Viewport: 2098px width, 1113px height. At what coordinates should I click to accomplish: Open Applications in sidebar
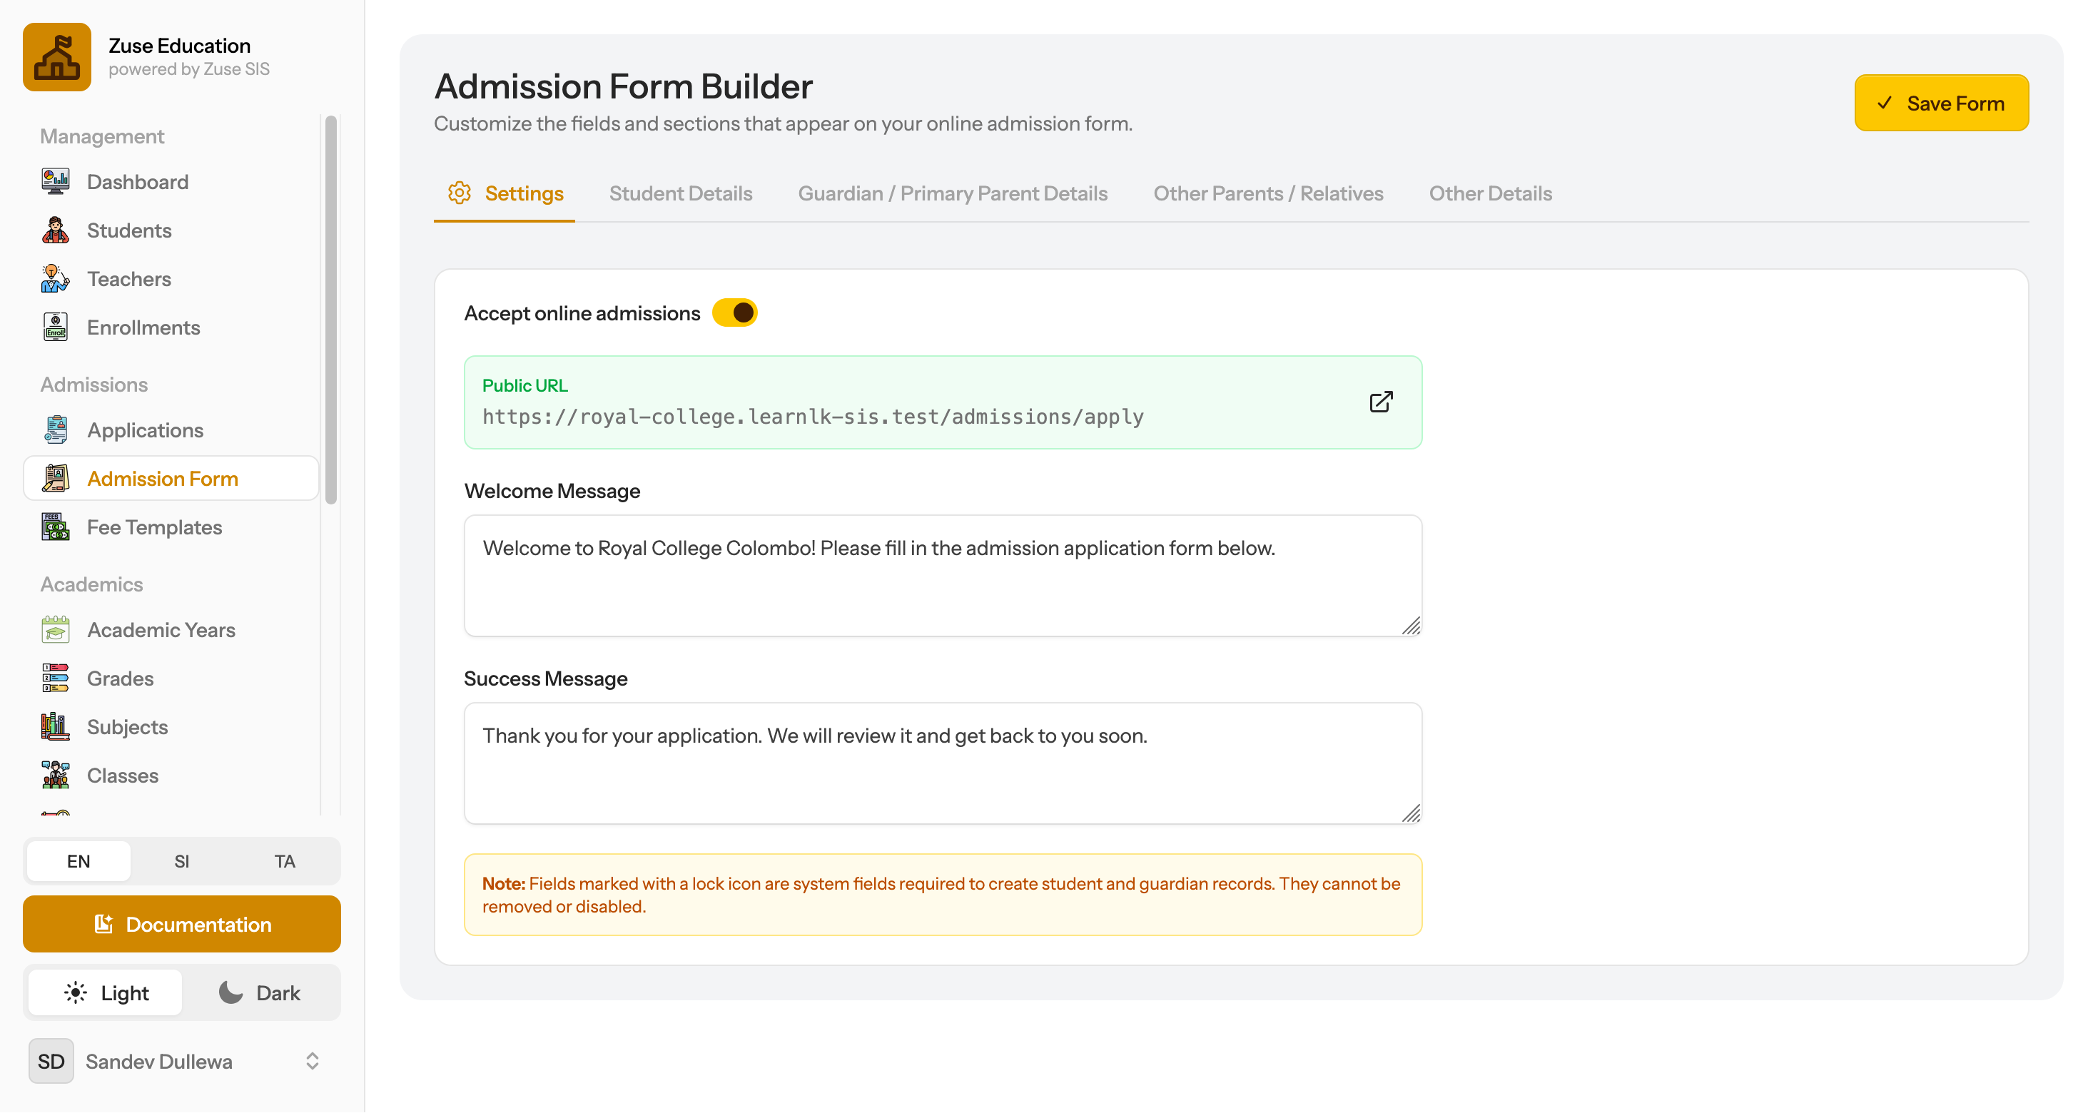[x=171, y=430]
